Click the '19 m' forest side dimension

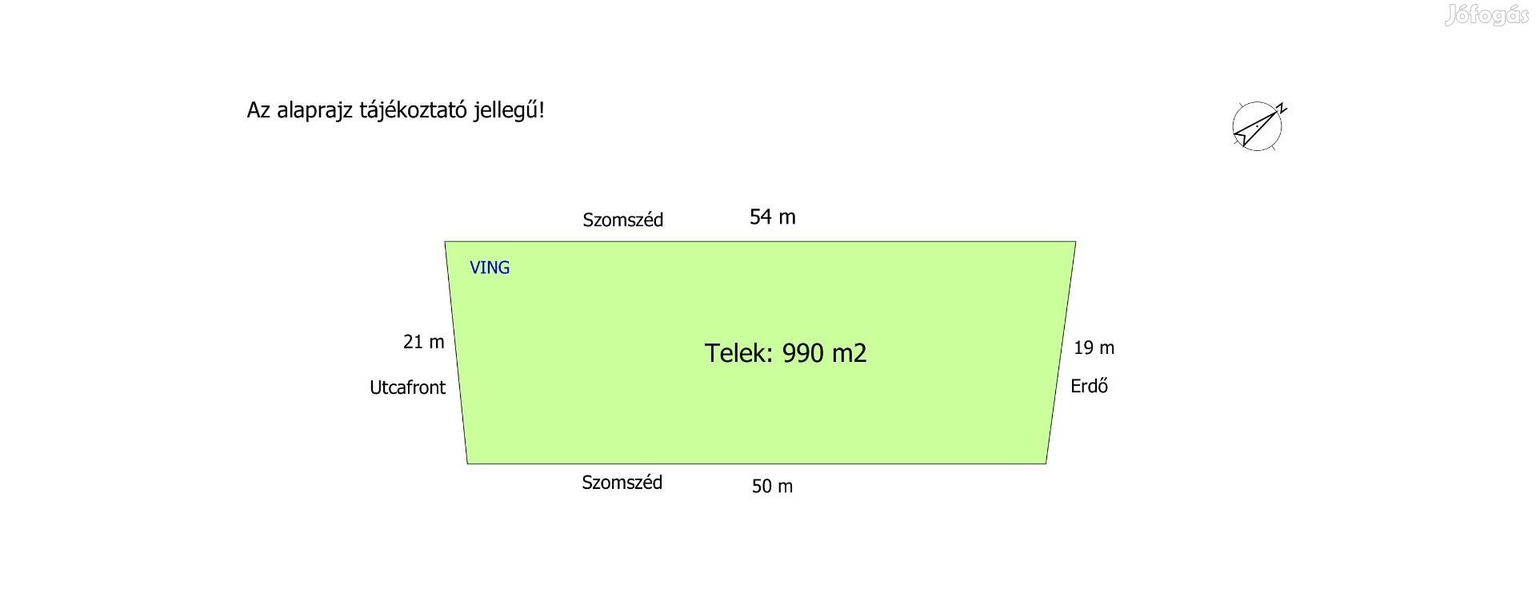(1094, 348)
